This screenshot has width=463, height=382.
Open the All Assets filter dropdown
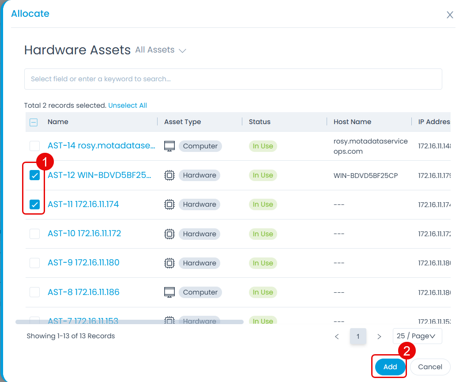(x=160, y=50)
